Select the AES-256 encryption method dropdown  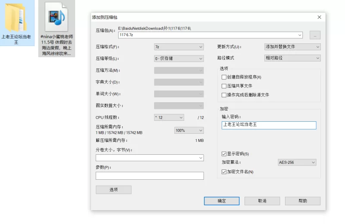click(x=297, y=163)
